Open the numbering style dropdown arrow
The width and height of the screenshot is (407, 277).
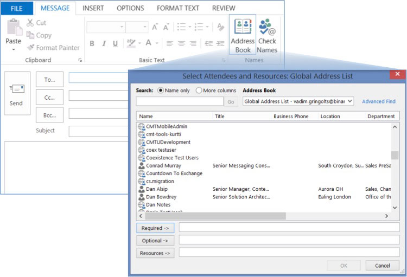pyautogui.click(x=207, y=27)
